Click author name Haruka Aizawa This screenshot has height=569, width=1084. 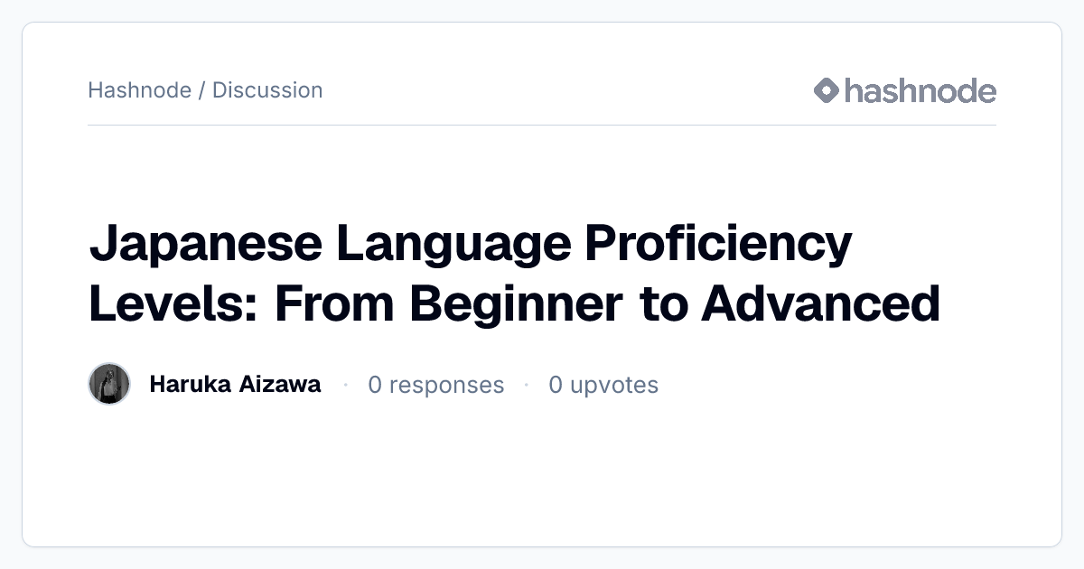tap(235, 384)
